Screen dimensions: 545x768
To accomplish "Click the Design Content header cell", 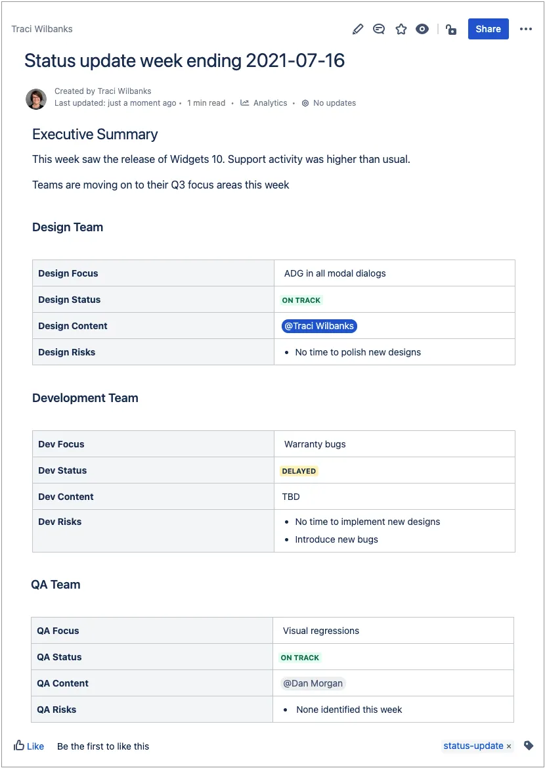I will (153, 326).
